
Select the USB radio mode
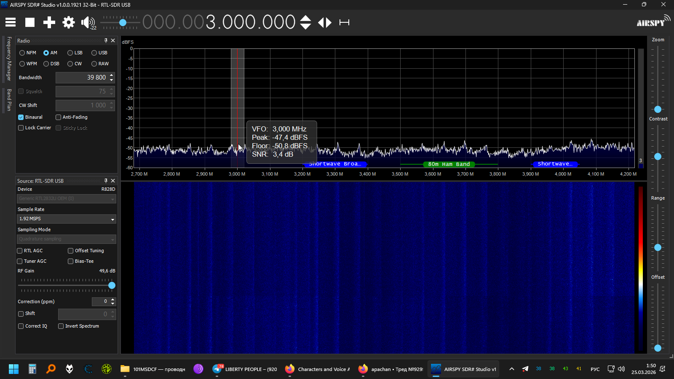[x=94, y=53]
